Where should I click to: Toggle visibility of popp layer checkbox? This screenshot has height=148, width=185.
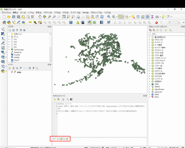(x=12, y=72)
